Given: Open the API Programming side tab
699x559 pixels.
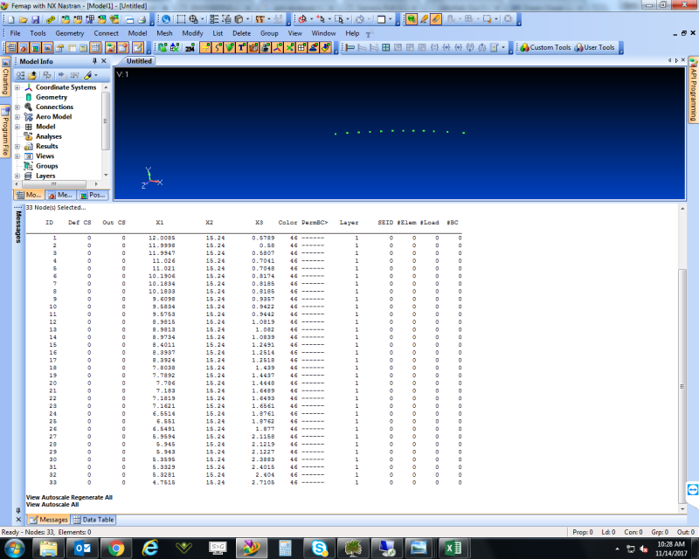Looking at the screenshot, I should point(693,89).
